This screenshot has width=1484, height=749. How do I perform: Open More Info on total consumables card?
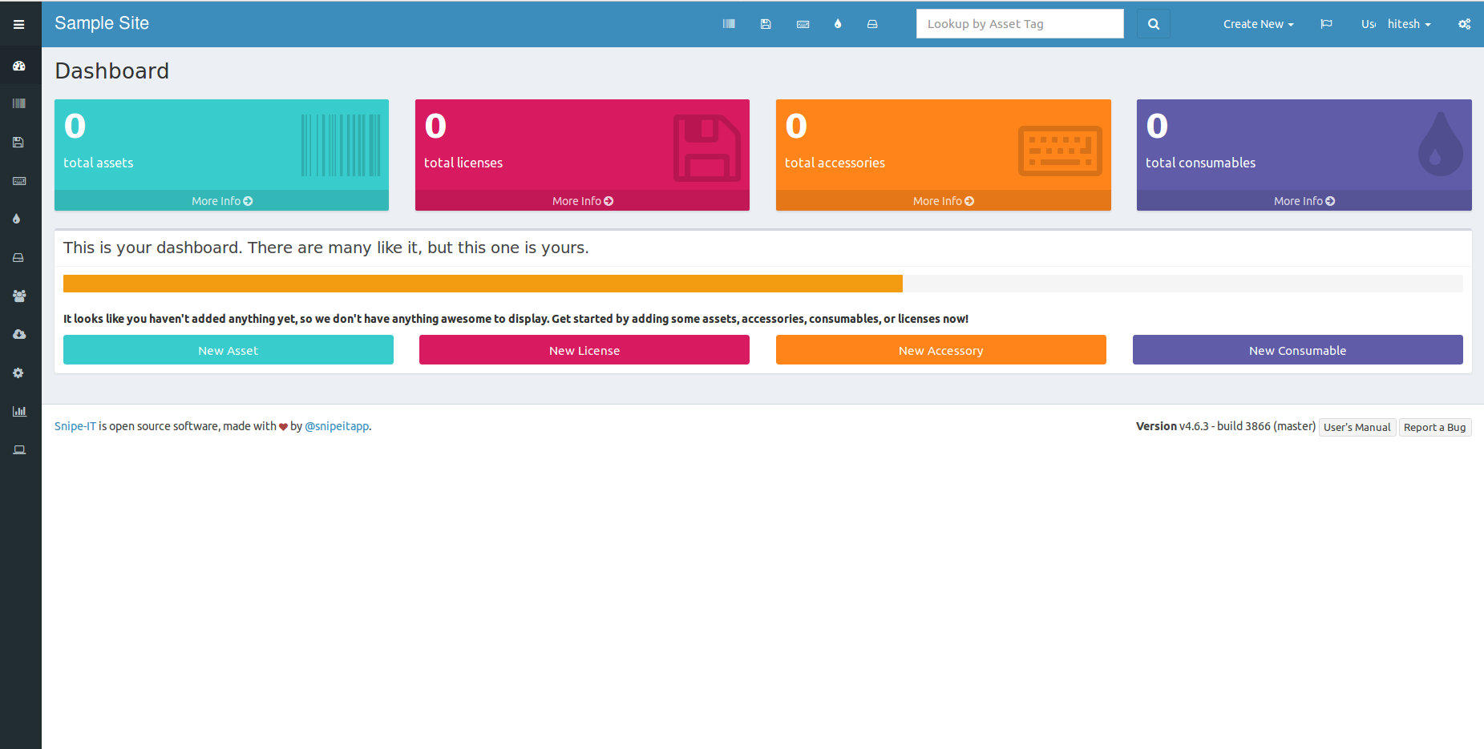tap(1304, 201)
